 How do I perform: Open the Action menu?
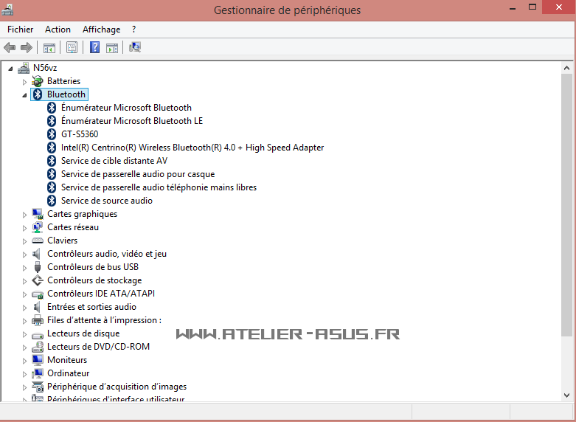[x=58, y=30]
